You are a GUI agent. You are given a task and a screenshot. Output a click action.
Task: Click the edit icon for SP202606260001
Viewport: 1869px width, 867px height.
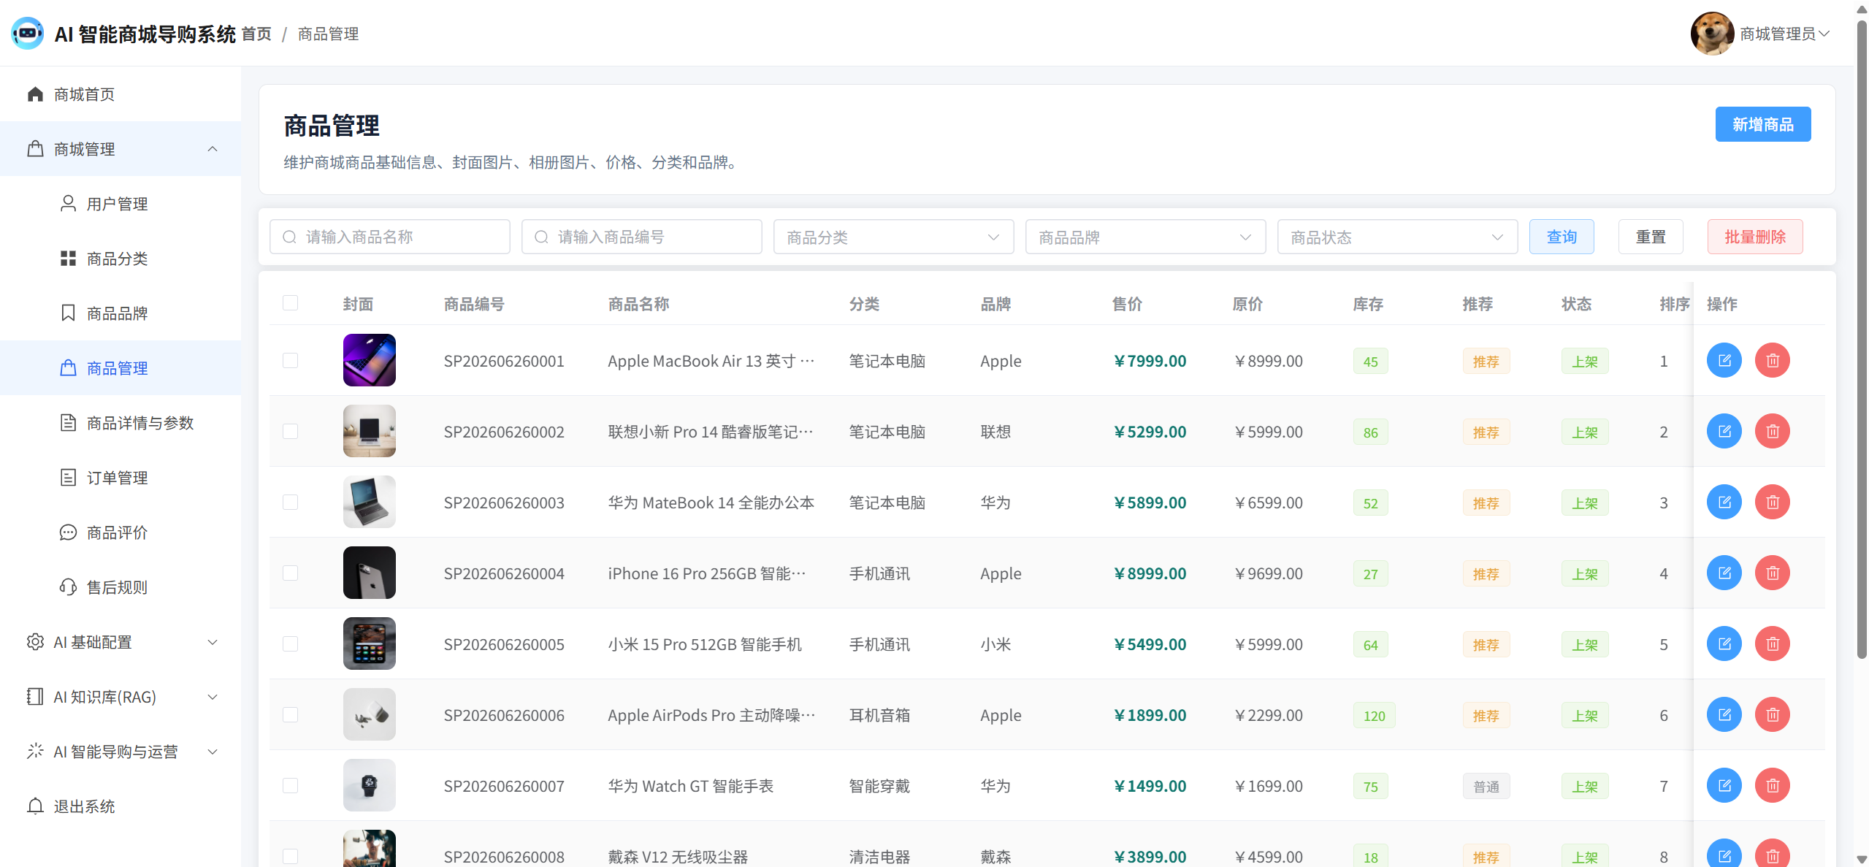[x=1724, y=361]
